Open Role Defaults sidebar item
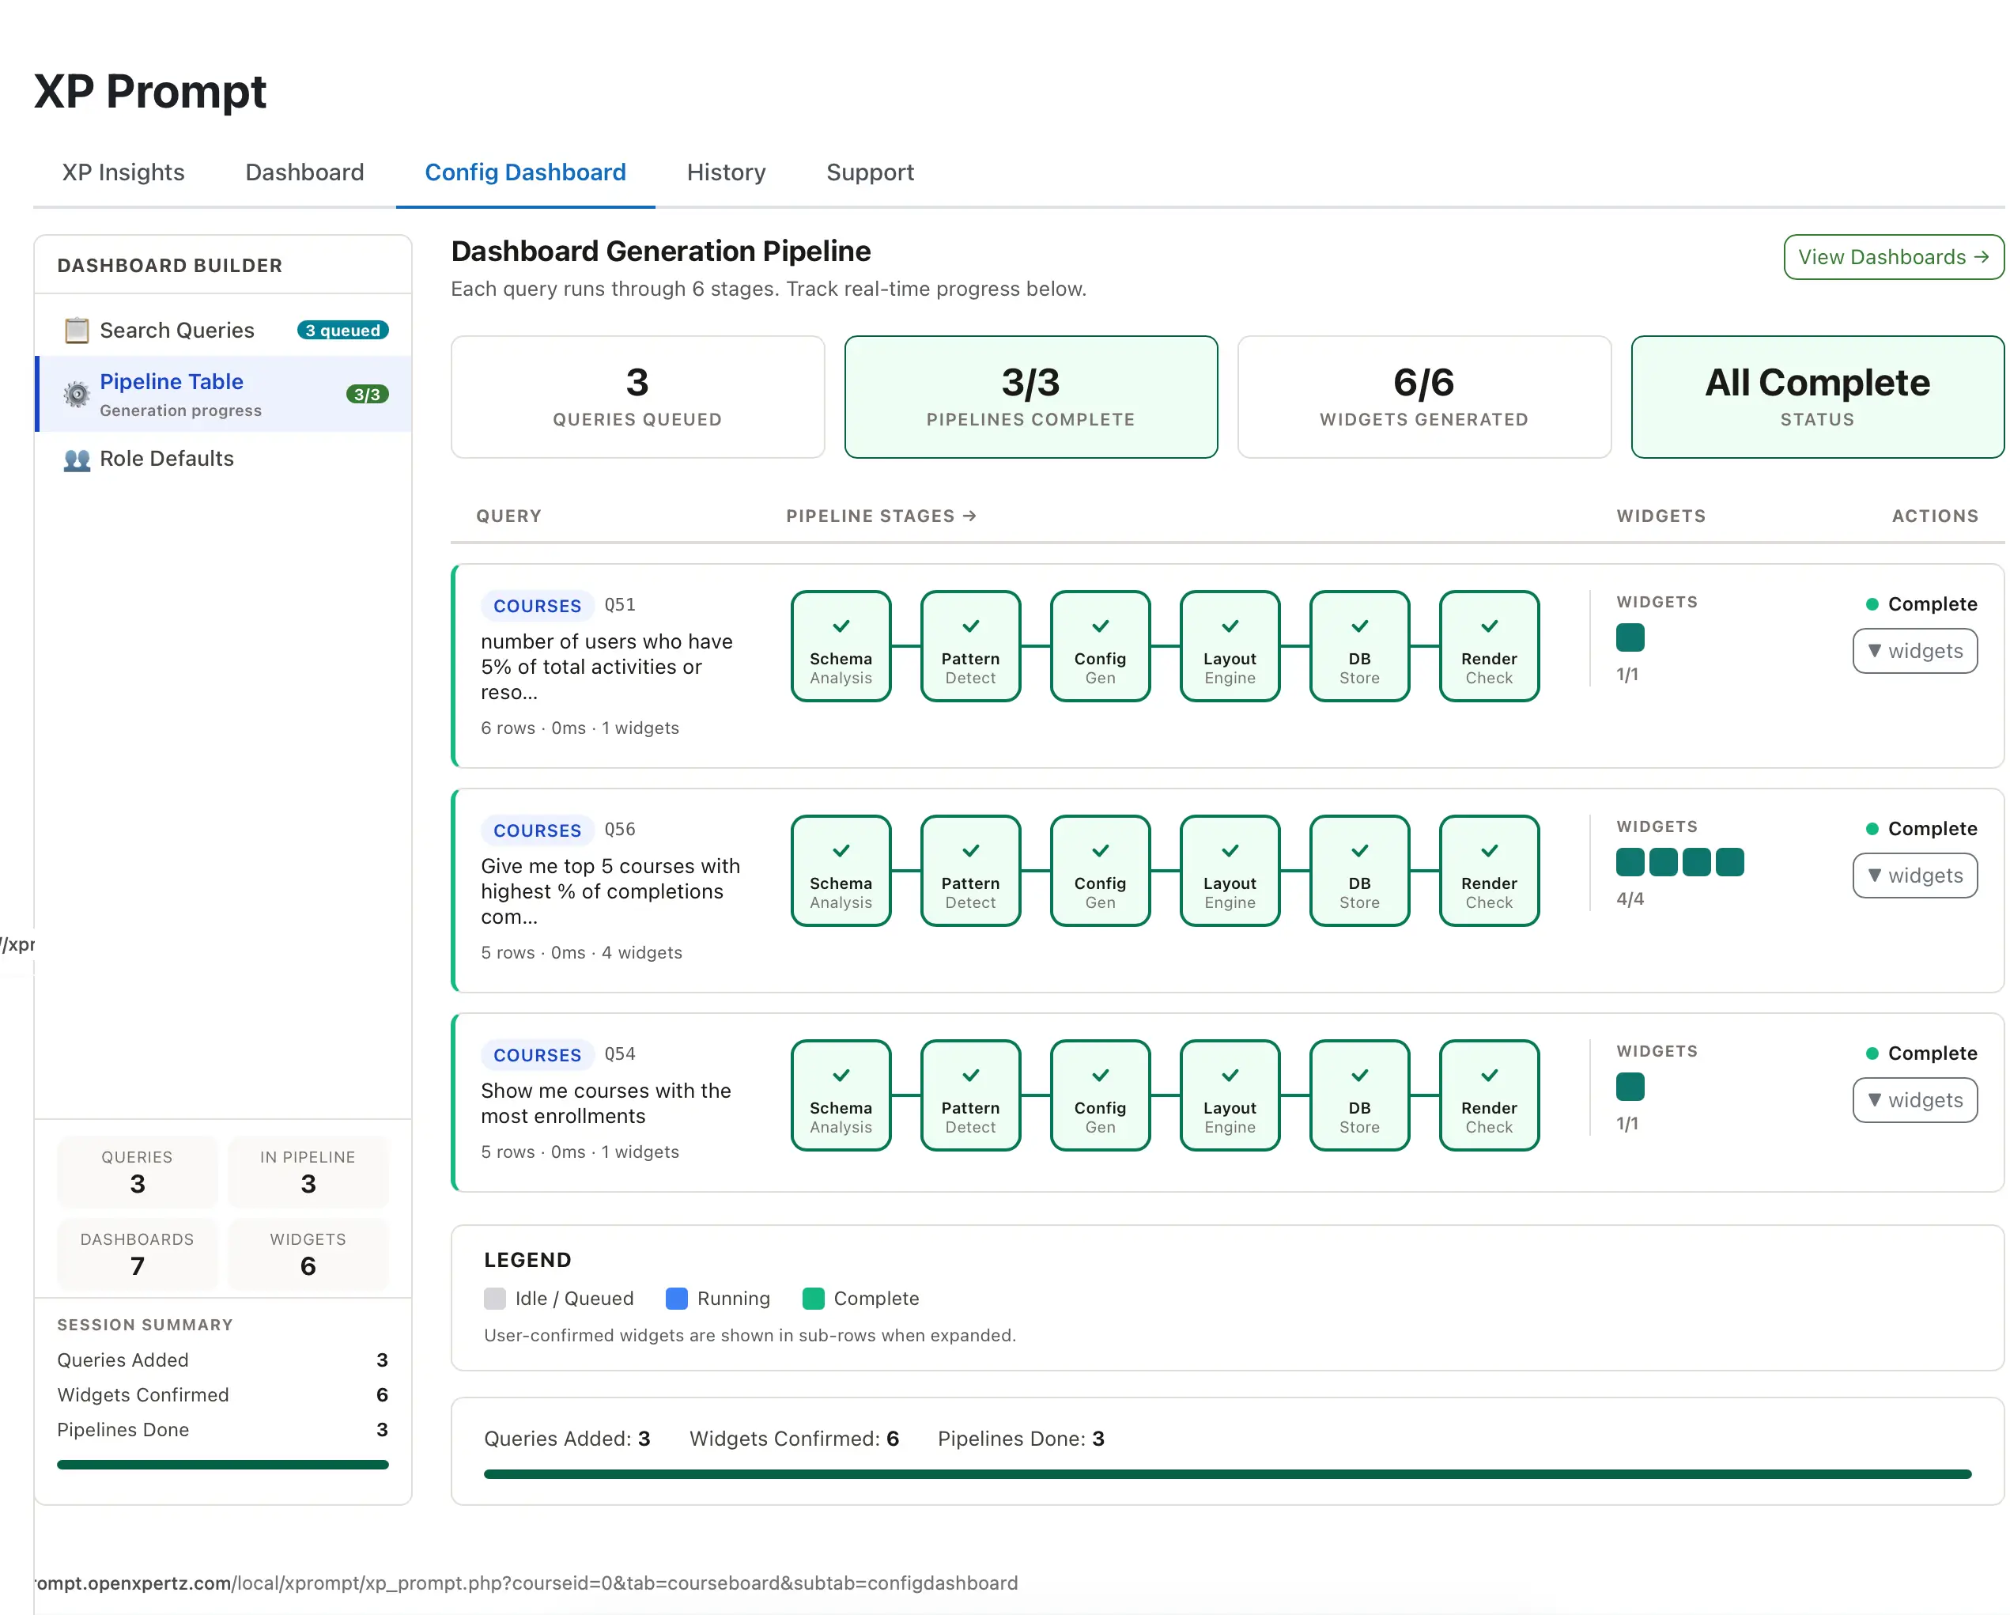The height and width of the screenshot is (1615, 2010). click(224, 459)
